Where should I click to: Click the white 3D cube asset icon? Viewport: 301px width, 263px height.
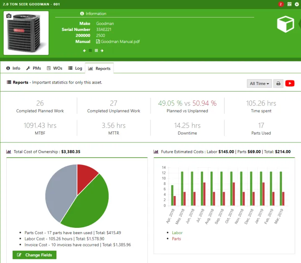[x=285, y=24]
